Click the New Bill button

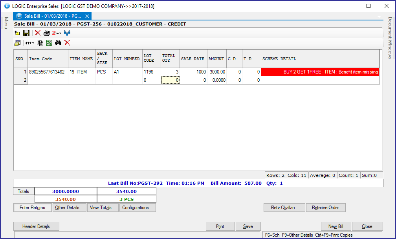335,226
